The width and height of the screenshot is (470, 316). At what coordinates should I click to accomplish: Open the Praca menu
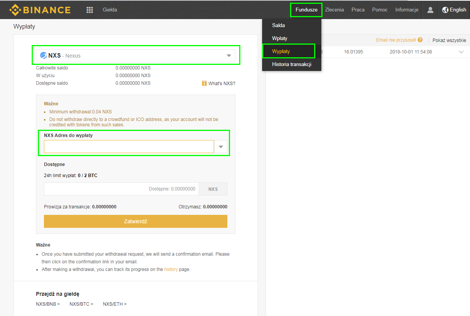358,10
